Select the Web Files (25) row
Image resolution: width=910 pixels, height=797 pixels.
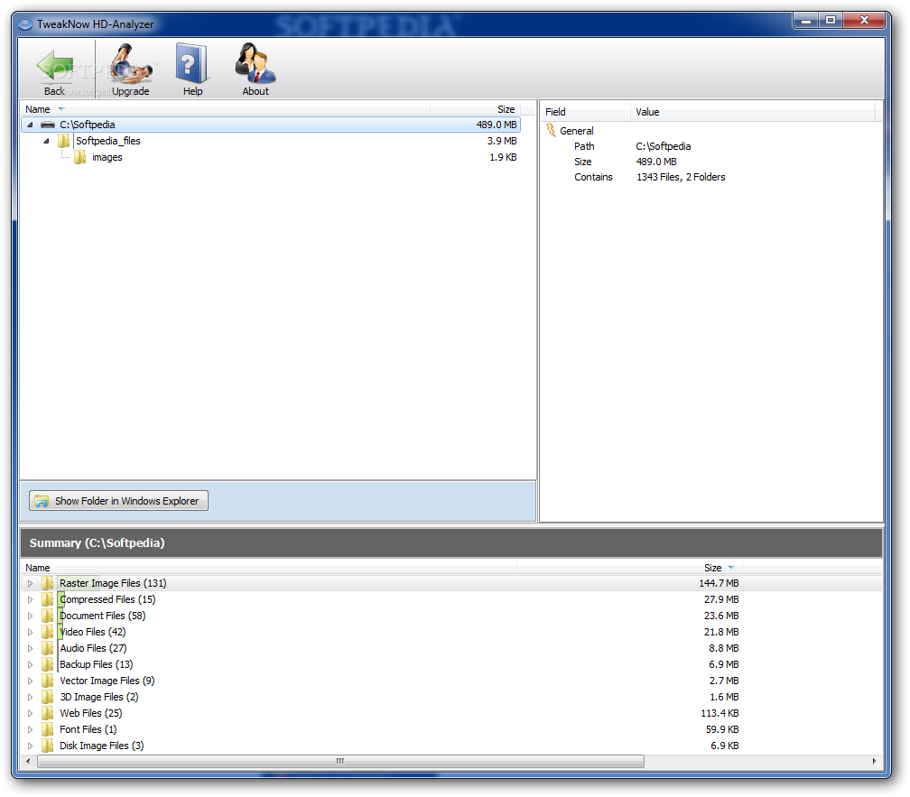point(451,713)
